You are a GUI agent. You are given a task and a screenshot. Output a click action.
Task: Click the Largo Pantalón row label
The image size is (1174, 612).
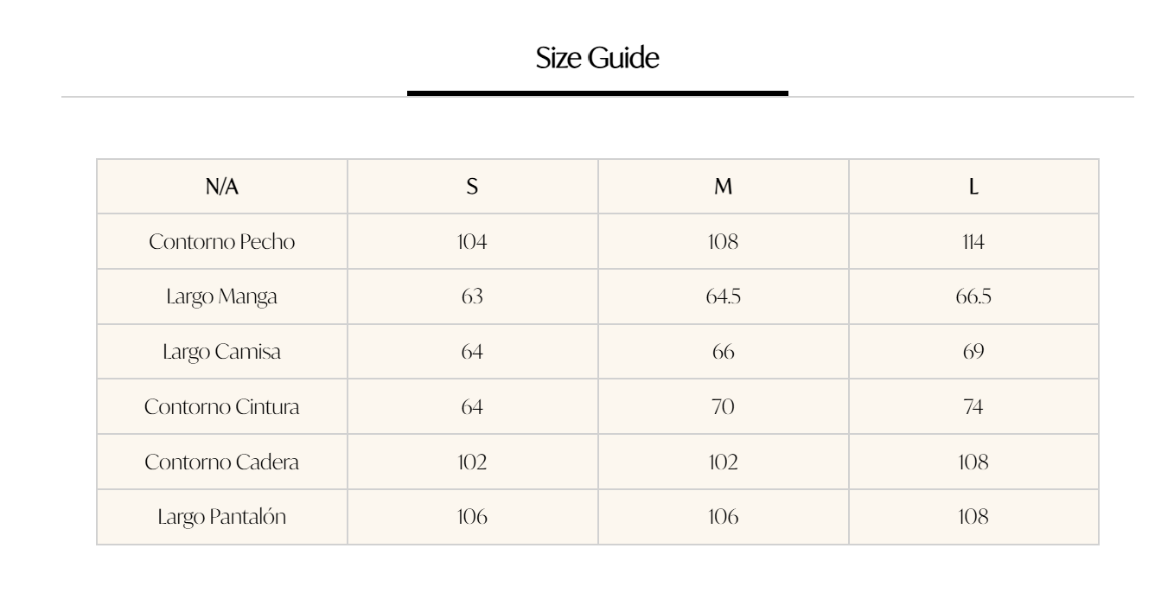click(222, 518)
